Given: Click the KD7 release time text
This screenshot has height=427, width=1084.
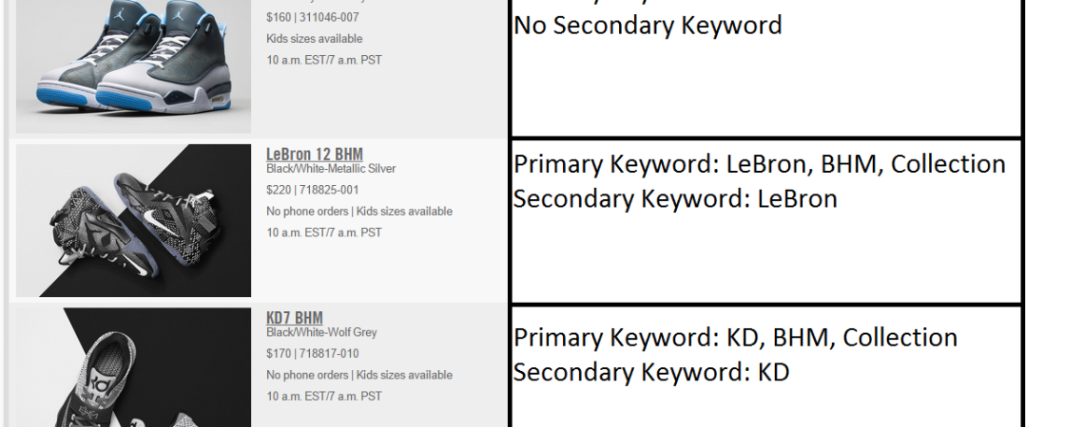Looking at the screenshot, I should 323,396.
